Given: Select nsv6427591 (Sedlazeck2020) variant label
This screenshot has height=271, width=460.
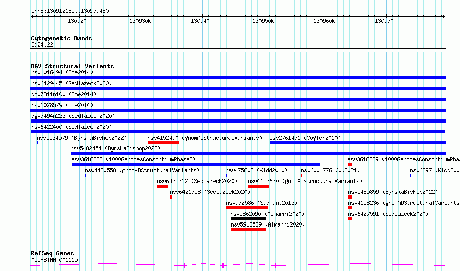Looking at the screenshot, I should click(389, 214).
